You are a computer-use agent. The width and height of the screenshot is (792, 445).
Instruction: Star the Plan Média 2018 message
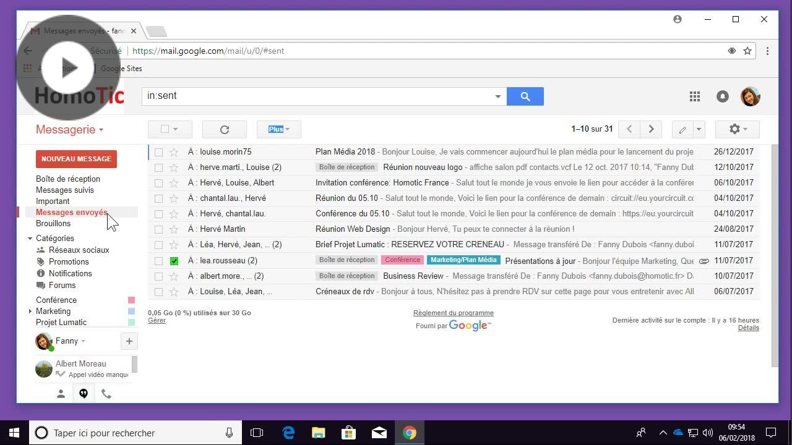point(174,152)
